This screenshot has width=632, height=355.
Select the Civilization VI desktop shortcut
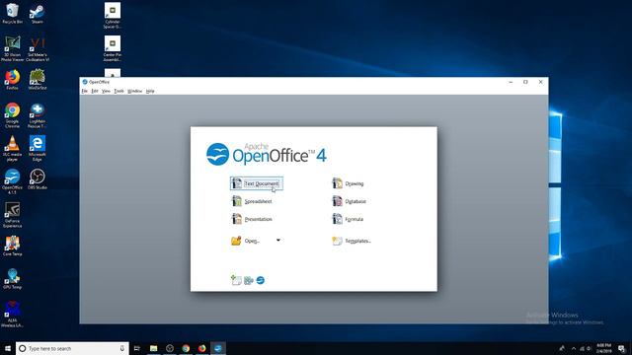click(38, 48)
